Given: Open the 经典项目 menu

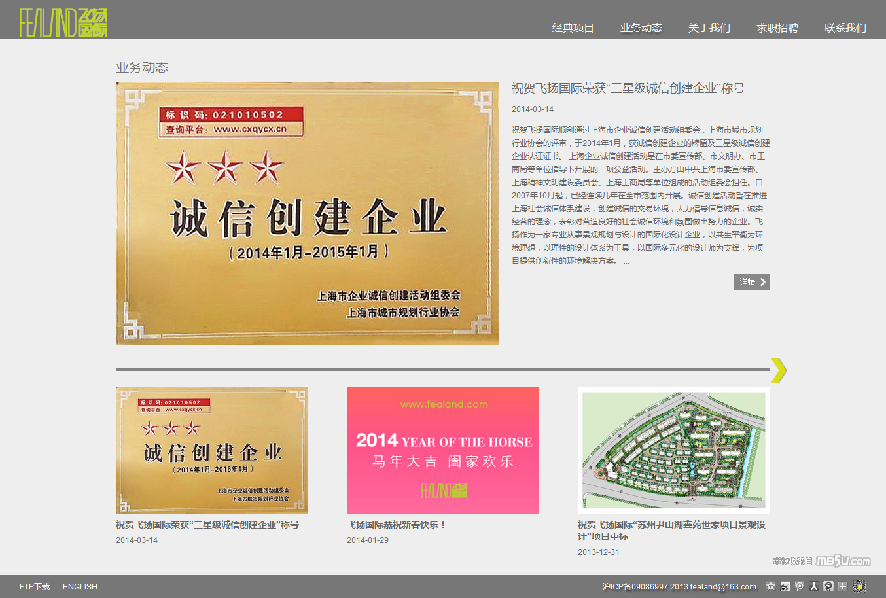Looking at the screenshot, I should click(573, 27).
